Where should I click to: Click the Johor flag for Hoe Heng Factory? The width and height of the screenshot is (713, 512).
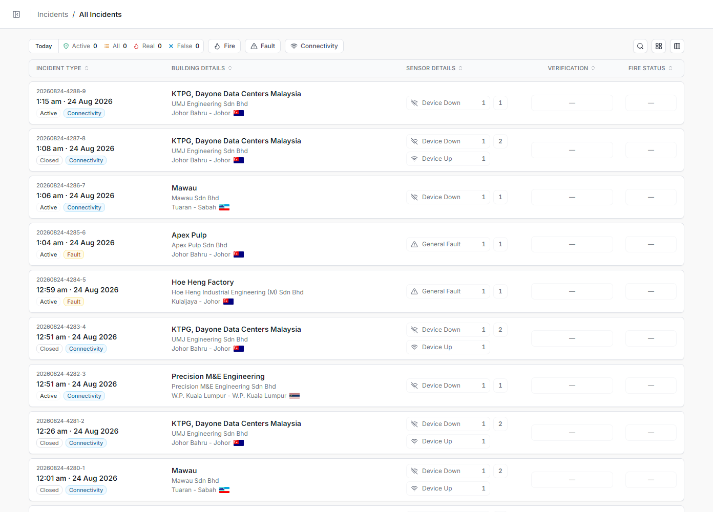coord(228,302)
